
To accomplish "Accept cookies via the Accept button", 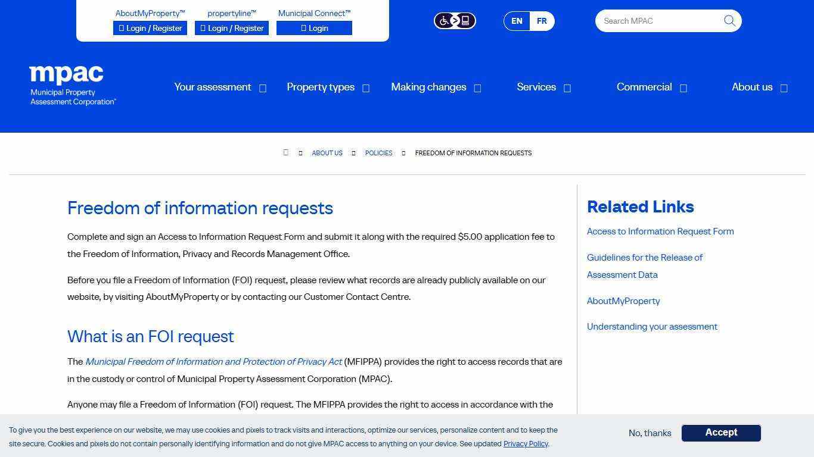I will pyautogui.click(x=721, y=433).
